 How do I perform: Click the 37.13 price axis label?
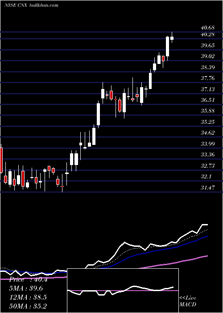pos(208,89)
